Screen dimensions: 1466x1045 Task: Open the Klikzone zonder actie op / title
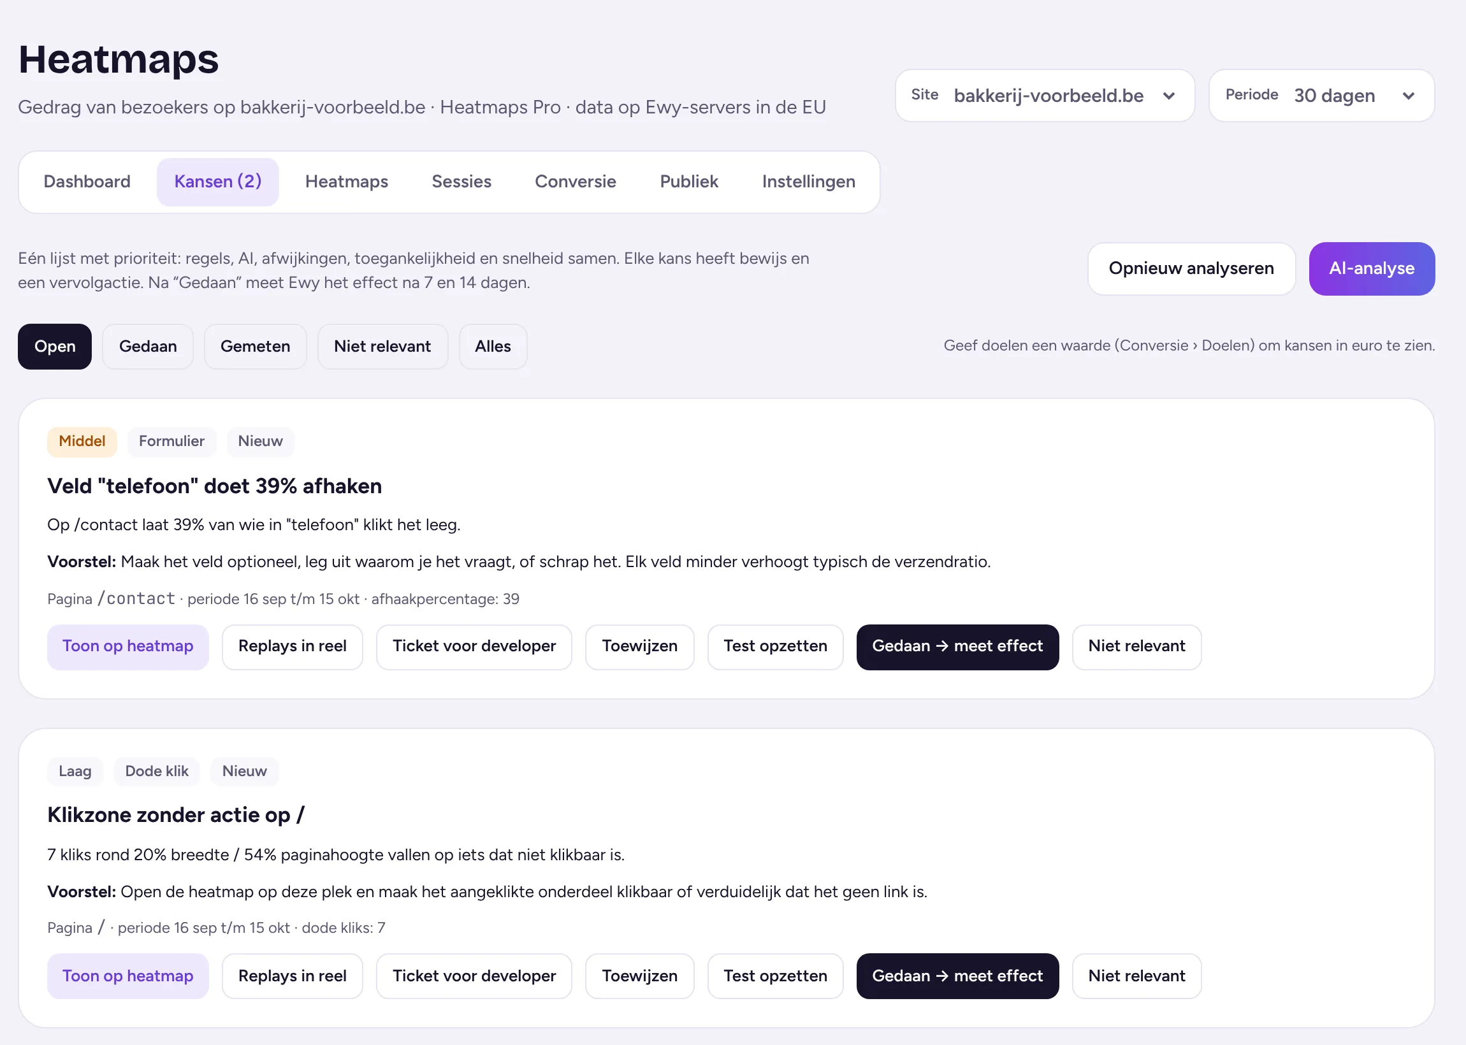(176, 815)
